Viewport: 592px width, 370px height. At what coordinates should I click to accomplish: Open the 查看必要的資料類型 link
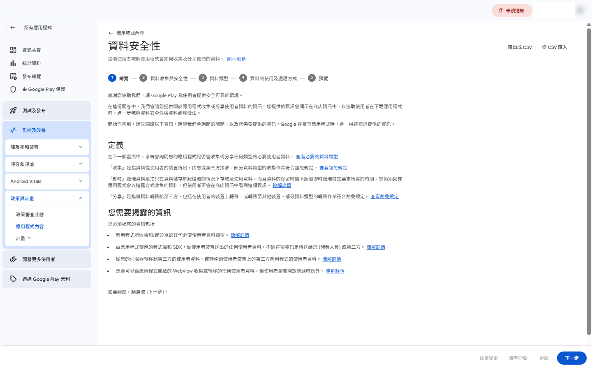click(317, 157)
